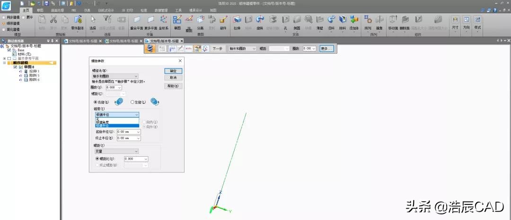Toggle the 基本参考平面 checkbox in the tree
The width and height of the screenshot is (511, 220).
(x=9, y=59)
